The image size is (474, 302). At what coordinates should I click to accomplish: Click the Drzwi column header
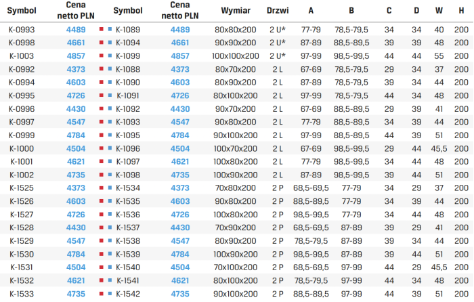click(x=278, y=11)
